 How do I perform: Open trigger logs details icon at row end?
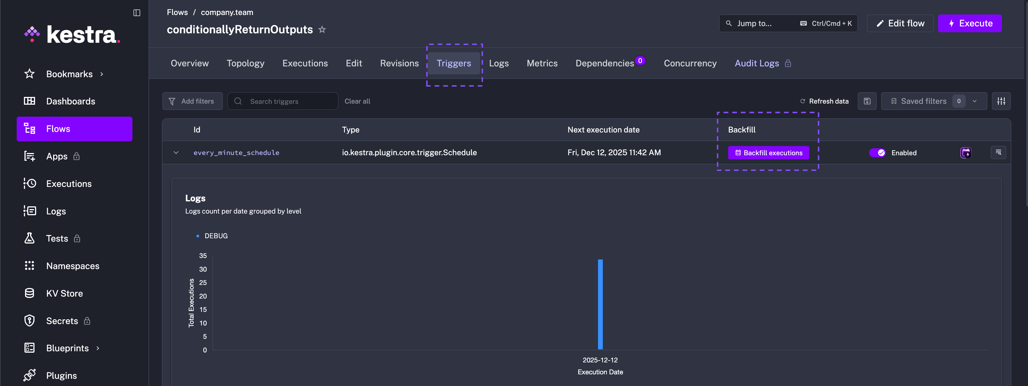pos(998,152)
